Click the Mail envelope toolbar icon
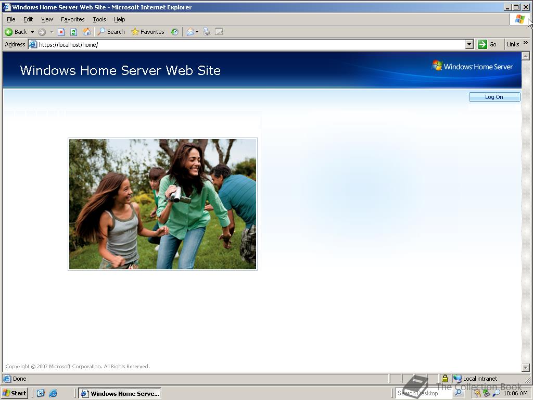 click(x=191, y=32)
